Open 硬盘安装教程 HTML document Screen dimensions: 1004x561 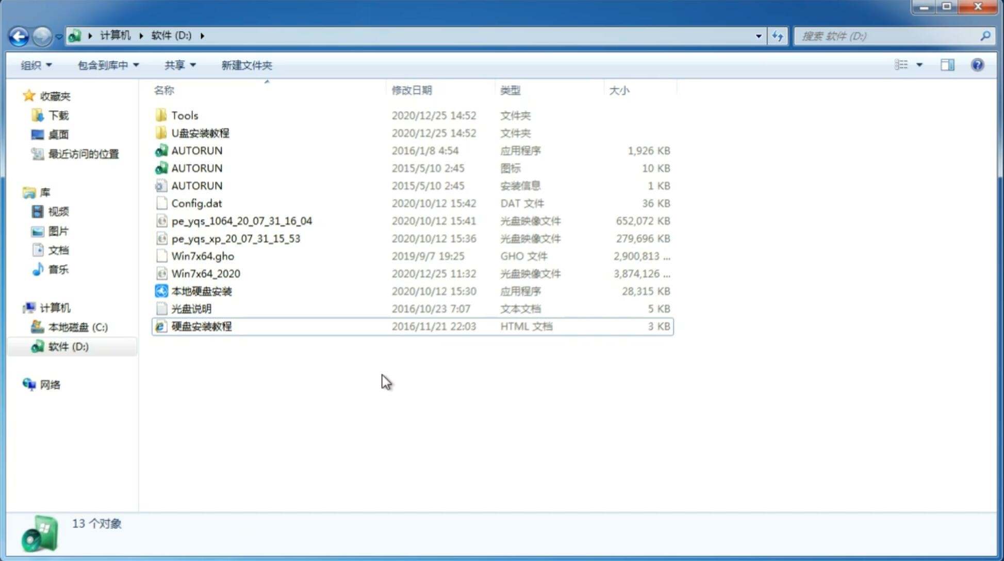point(201,326)
